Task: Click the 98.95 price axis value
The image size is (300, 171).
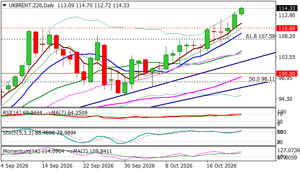Action: pyautogui.click(x=285, y=78)
